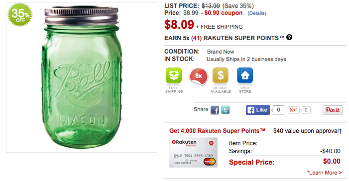Click the Google +1 button

point(294,110)
